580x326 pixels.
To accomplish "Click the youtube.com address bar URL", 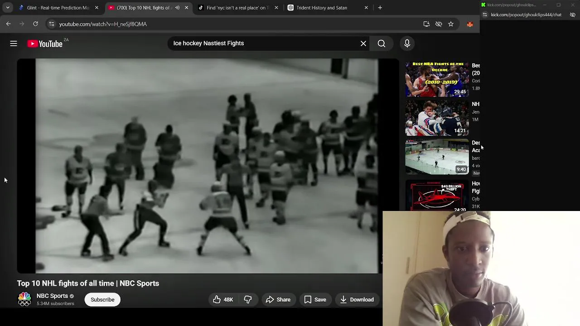I will click(103, 24).
